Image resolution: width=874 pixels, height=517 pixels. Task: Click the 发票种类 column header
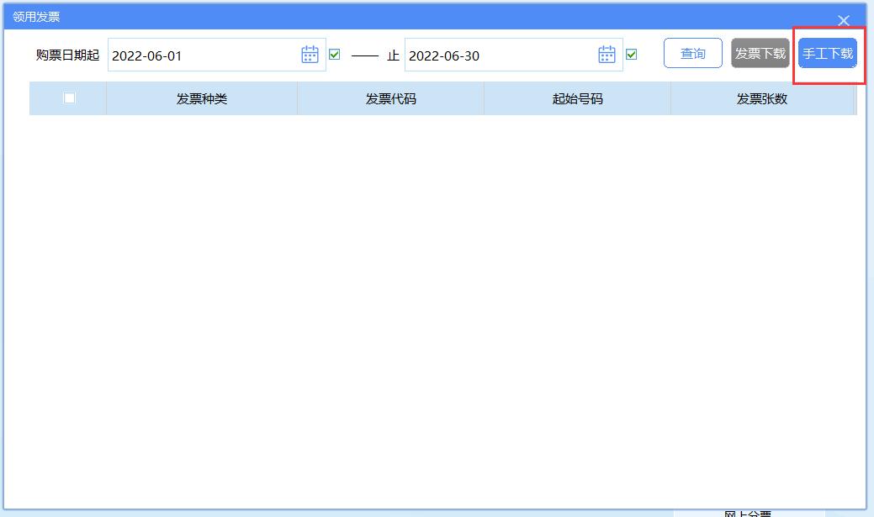(201, 98)
